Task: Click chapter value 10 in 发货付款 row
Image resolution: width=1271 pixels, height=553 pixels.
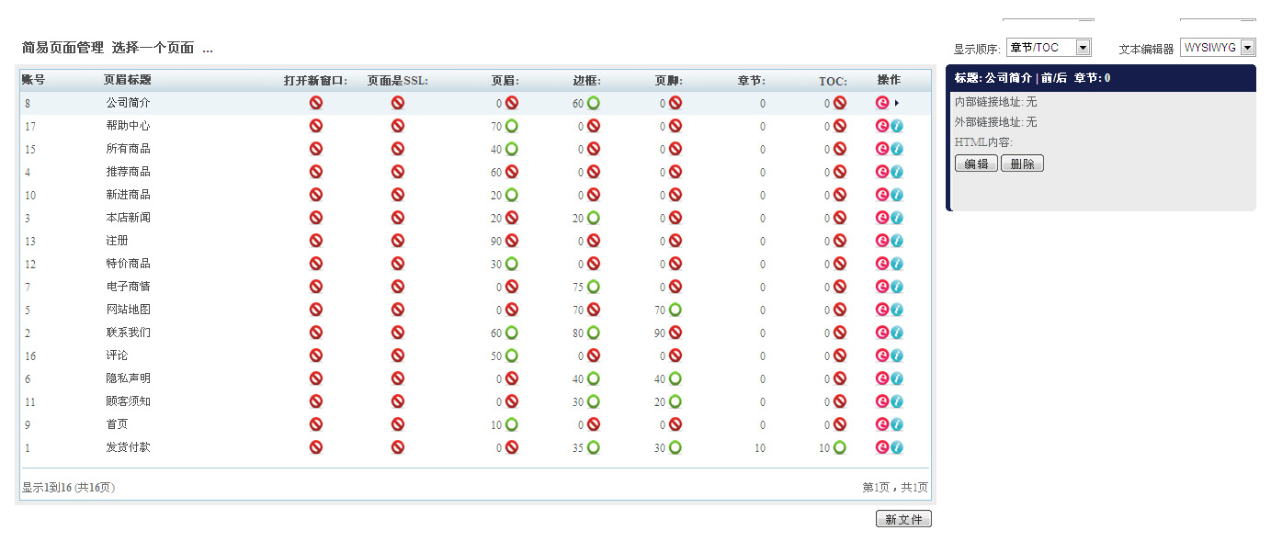Action: pos(759,448)
